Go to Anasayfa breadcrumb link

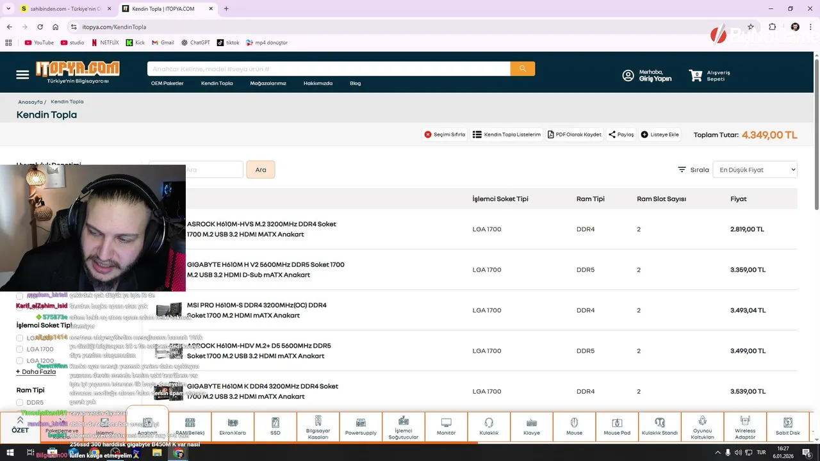[x=30, y=102]
